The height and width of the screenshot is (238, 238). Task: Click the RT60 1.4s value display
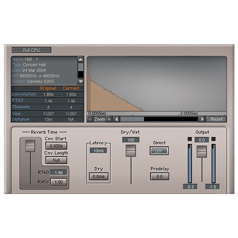point(59,173)
